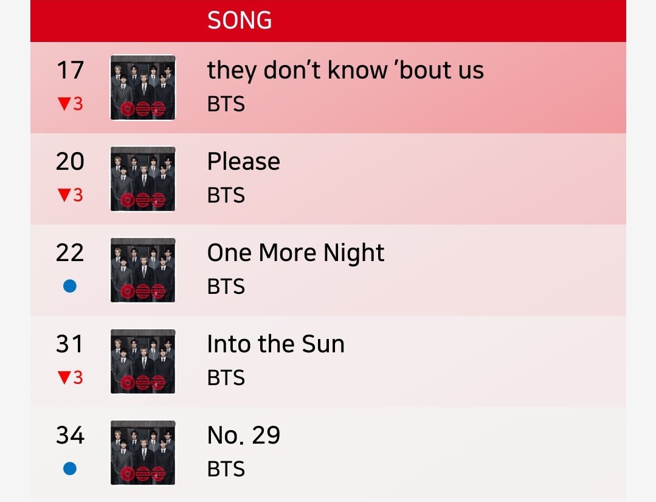Select song title they don't know 'bout us

pyautogui.click(x=345, y=71)
